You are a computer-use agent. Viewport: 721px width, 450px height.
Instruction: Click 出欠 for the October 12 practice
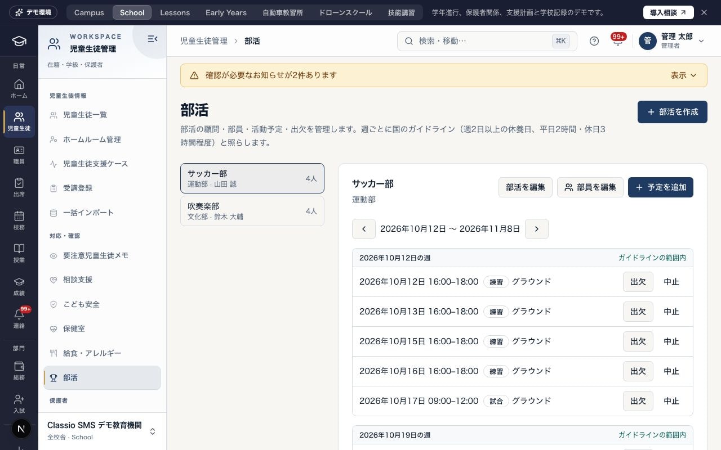[x=638, y=282]
